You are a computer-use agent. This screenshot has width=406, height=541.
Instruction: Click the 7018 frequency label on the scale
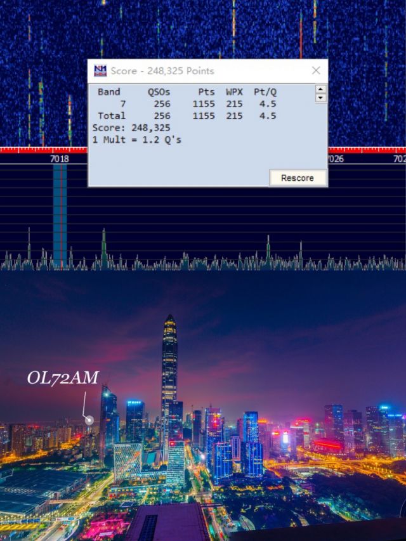point(60,159)
